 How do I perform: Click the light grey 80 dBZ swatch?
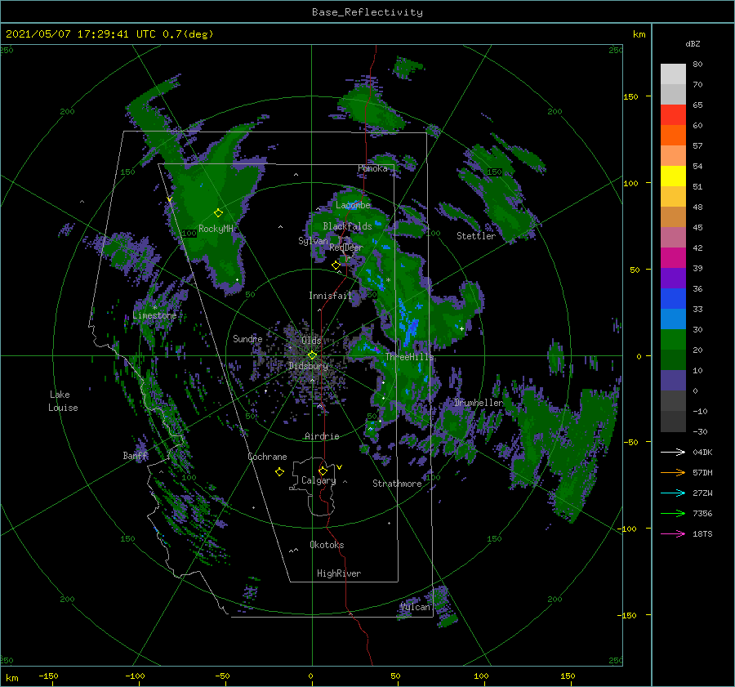pos(673,74)
